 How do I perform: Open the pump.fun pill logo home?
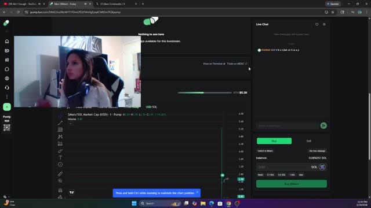click(x=6, y=23)
